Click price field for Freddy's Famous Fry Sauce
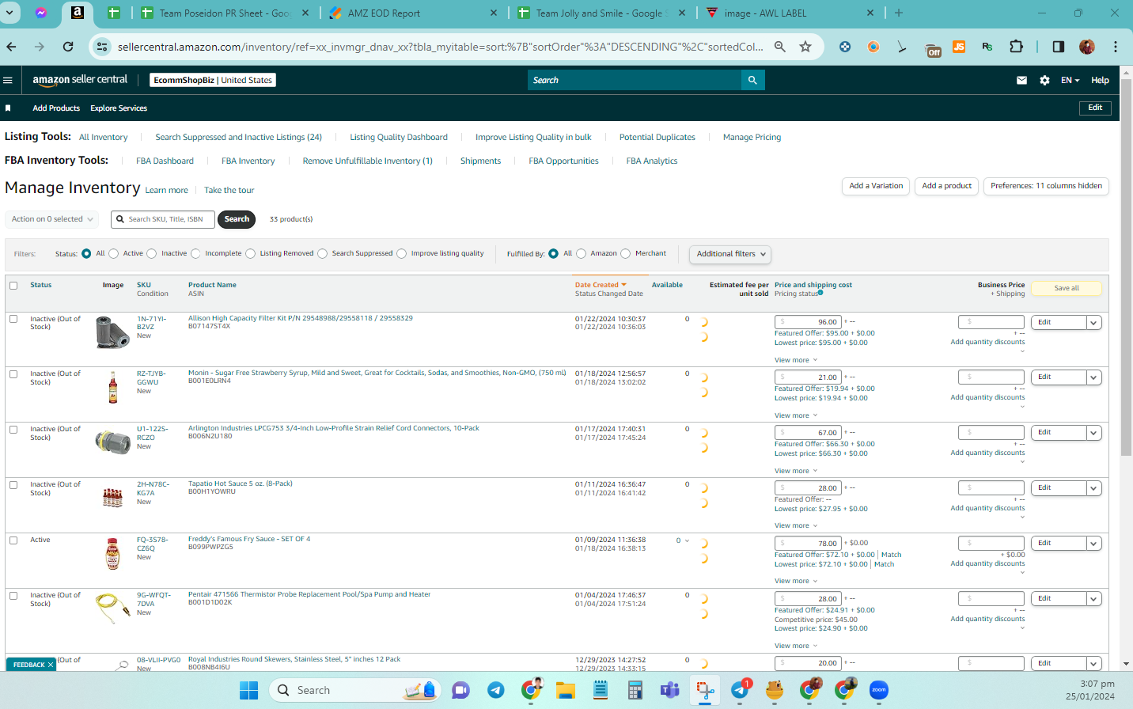Screen dimensions: 1133x709 pyautogui.click(x=808, y=544)
